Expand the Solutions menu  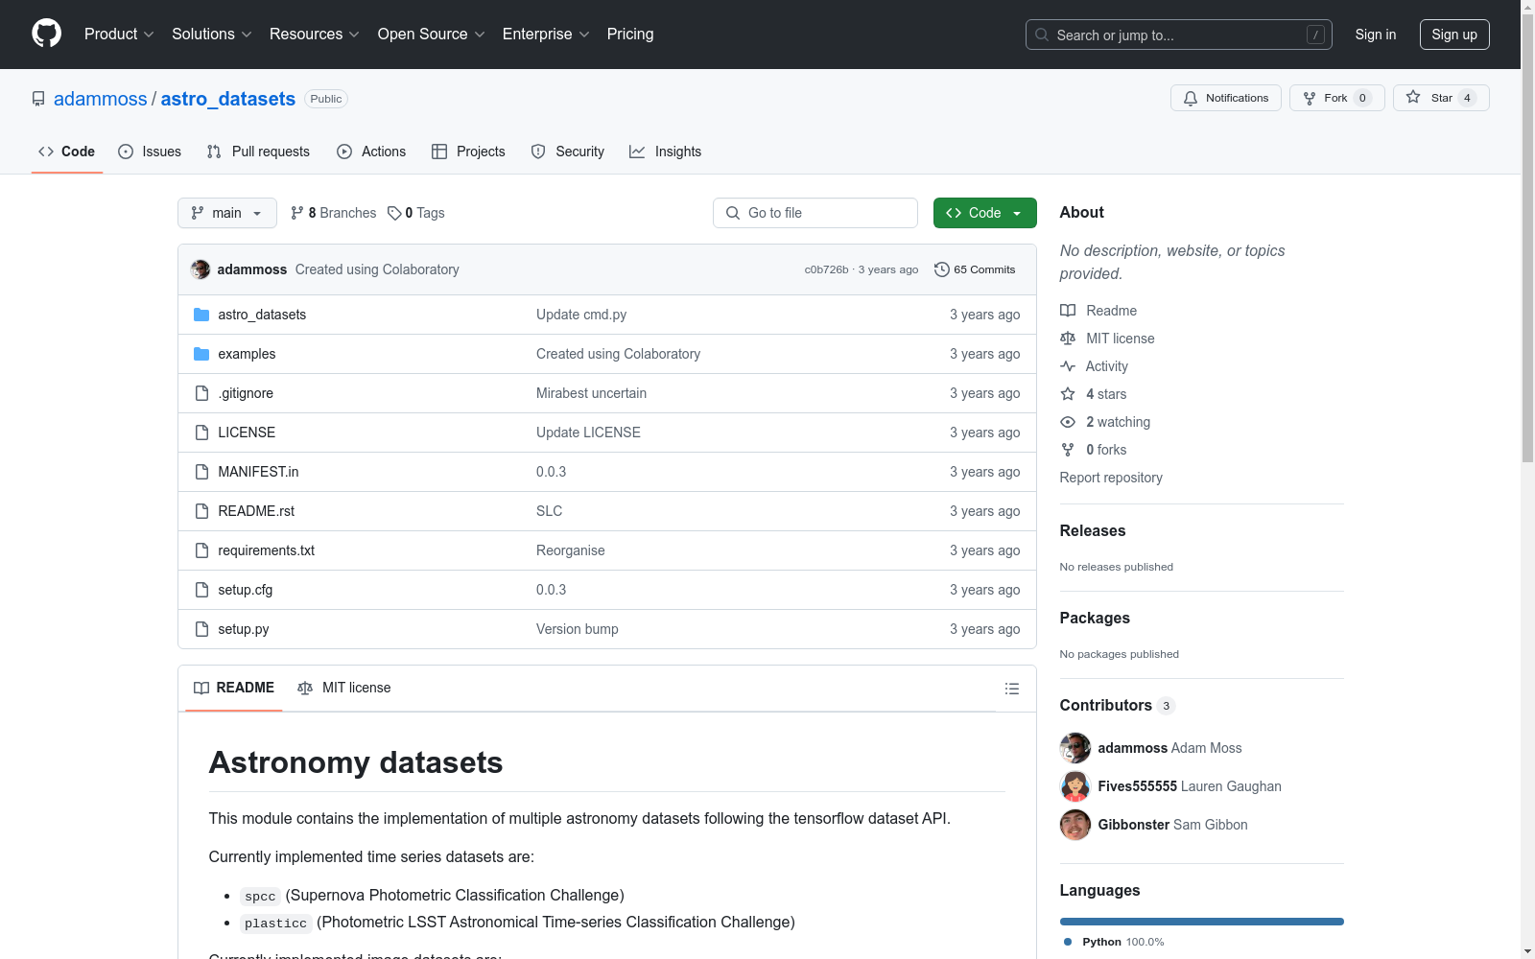(212, 35)
